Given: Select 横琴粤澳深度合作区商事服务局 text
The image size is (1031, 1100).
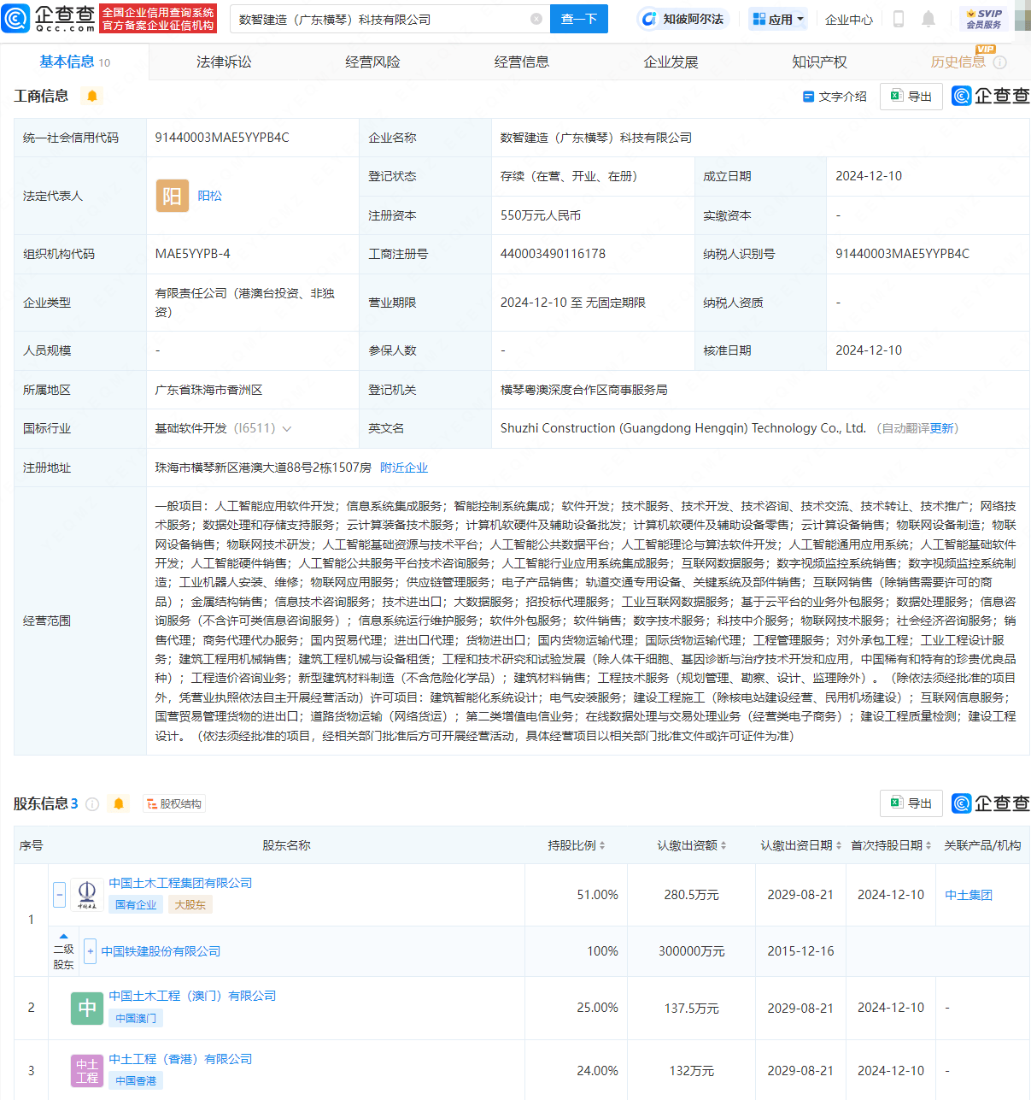Looking at the screenshot, I should pyautogui.click(x=583, y=390).
